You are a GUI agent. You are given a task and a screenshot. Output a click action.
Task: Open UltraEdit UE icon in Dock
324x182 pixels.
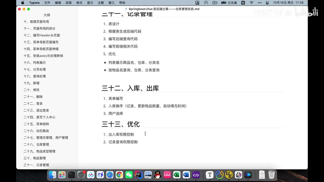coord(229,175)
